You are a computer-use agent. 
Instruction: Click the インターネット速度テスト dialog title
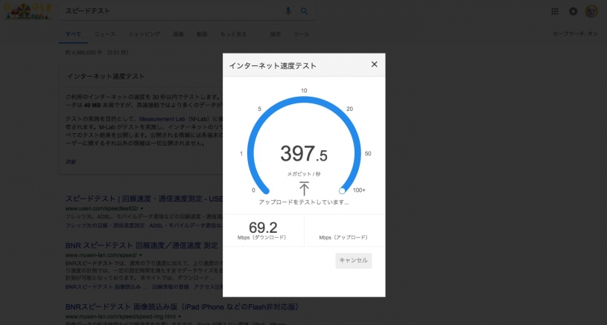273,65
